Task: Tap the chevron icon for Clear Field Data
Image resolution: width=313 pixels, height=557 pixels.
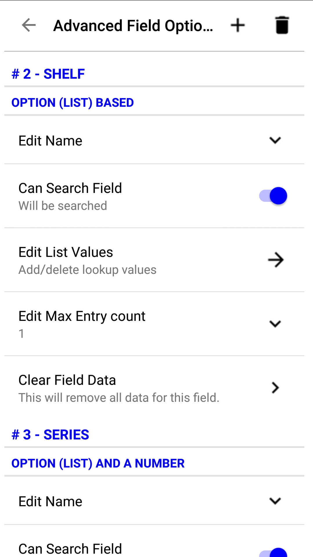Action: pos(275,388)
